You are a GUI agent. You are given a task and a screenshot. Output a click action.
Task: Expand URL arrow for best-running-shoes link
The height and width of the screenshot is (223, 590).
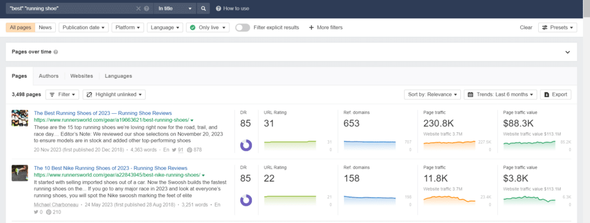pos(192,121)
